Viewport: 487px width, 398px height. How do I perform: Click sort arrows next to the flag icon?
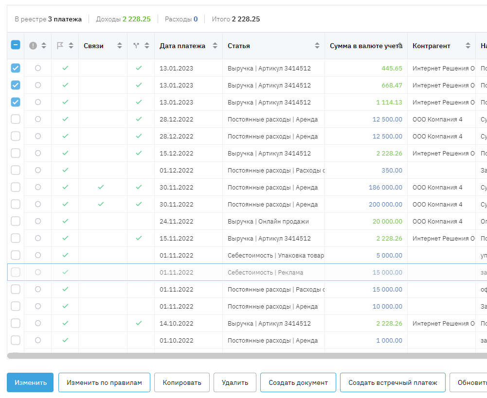point(71,46)
